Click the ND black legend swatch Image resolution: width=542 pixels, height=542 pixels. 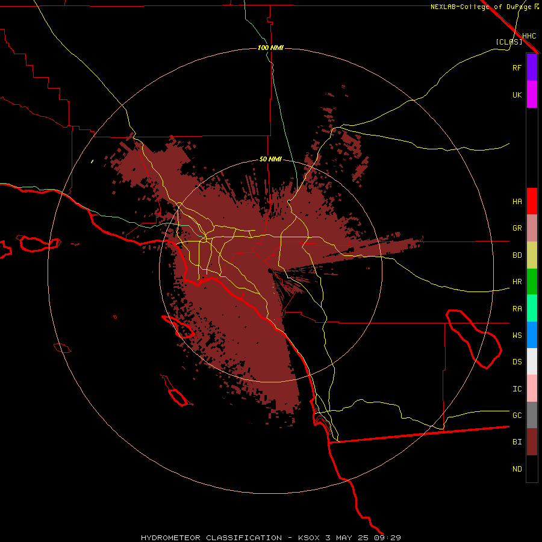(532, 469)
